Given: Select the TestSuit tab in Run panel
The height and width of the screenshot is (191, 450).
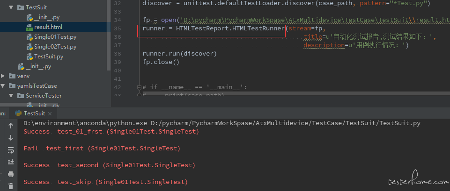Looking at the screenshot, I should [34, 113].
